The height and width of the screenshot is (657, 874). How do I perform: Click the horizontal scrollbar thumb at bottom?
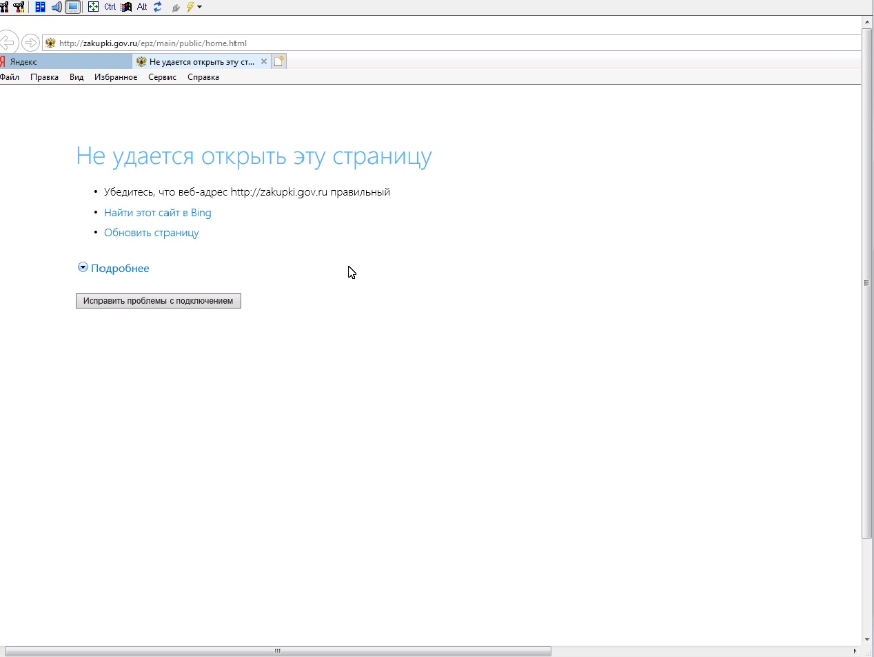pyautogui.click(x=278, y=651)
